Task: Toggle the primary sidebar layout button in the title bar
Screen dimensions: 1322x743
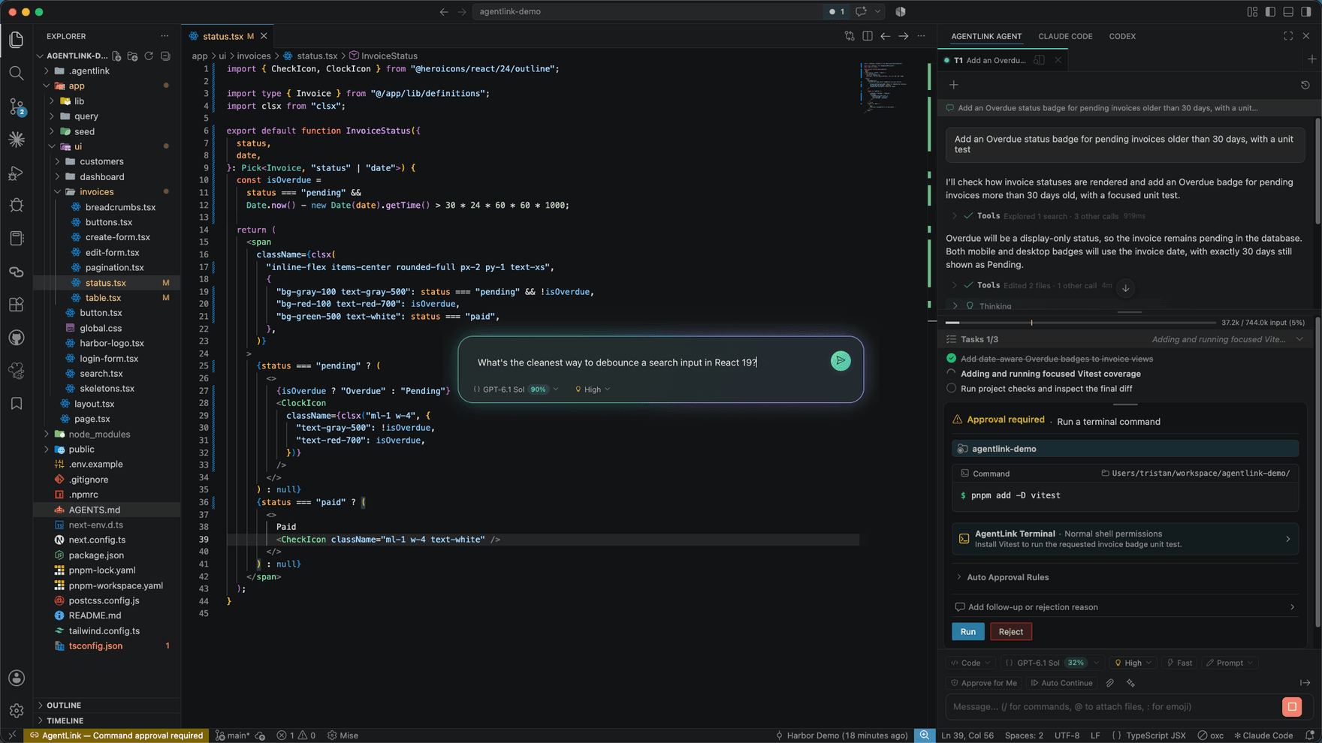Action: 1270,12
